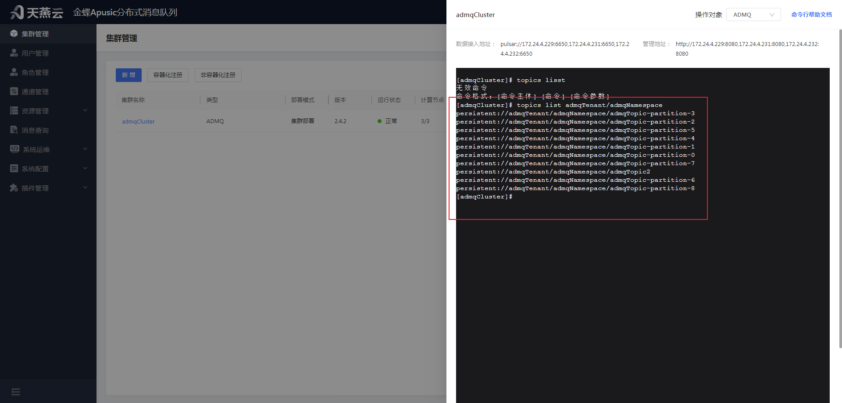Click the 资源管理 server icon
The width and height of the screenshot is (842, 403).
14,111
